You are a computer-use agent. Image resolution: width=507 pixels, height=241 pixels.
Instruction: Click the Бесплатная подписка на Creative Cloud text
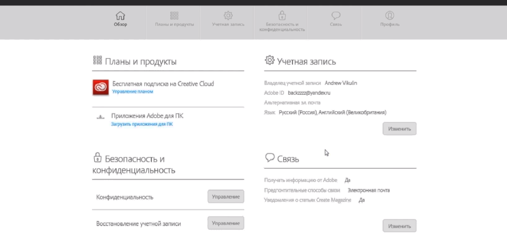tap(163, 84)
